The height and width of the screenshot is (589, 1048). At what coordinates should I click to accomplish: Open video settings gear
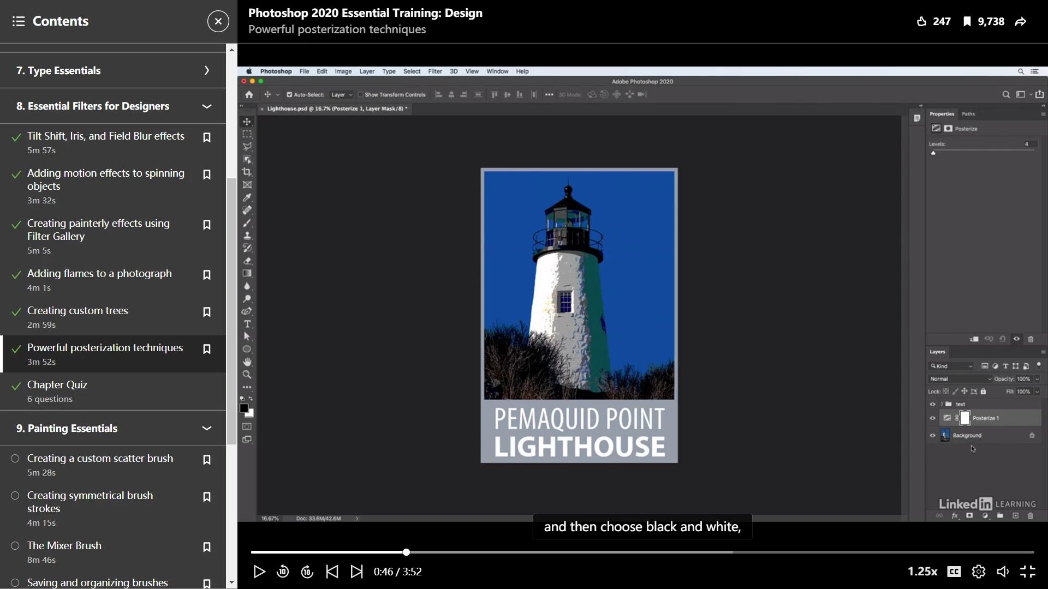pyautogui.click(x=978, y=572)
